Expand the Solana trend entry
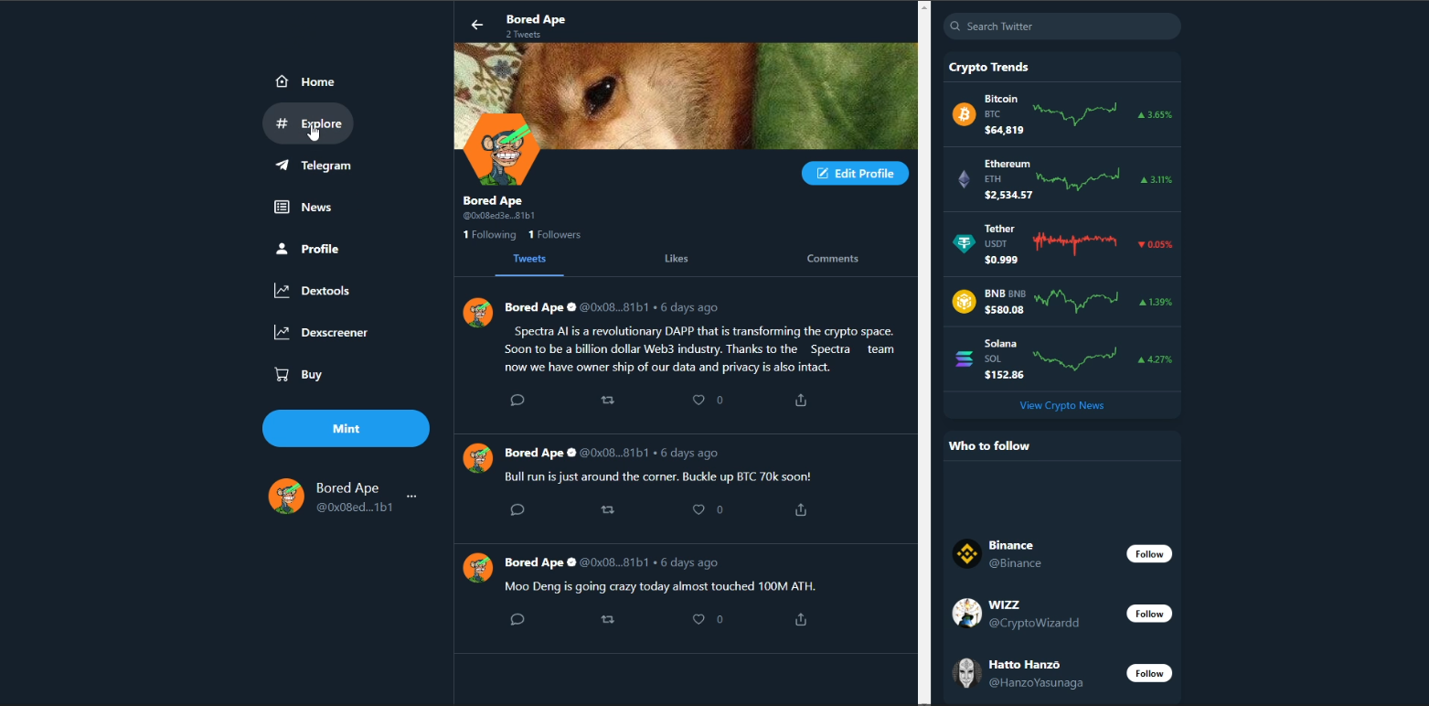The height and width of the screenshot is (706, 1429). pos(1061,358)
